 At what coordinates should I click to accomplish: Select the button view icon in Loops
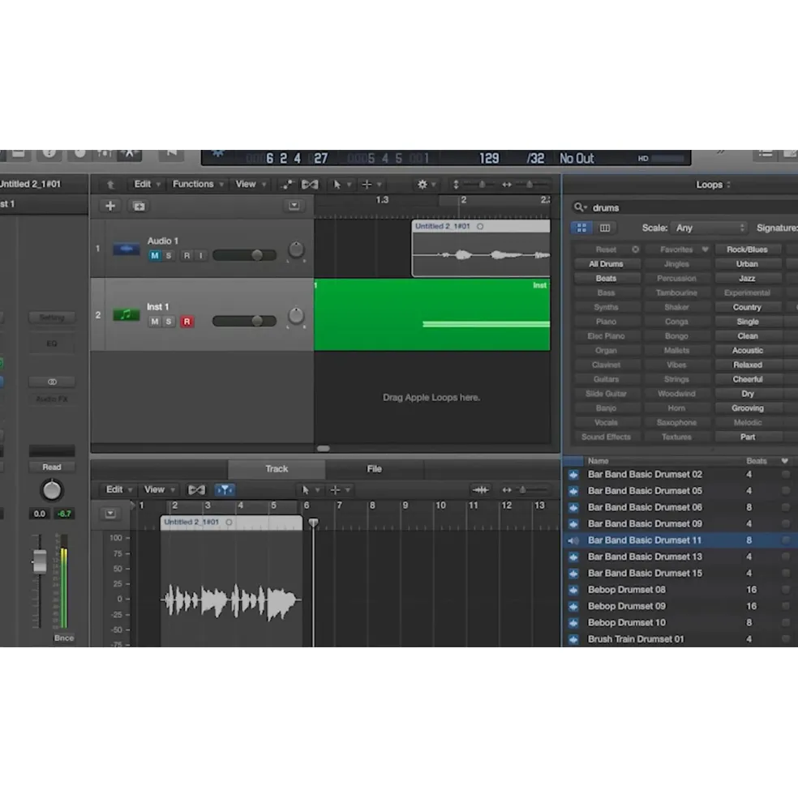point(581,228)
